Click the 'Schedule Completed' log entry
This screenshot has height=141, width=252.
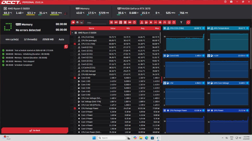(23, 65)
